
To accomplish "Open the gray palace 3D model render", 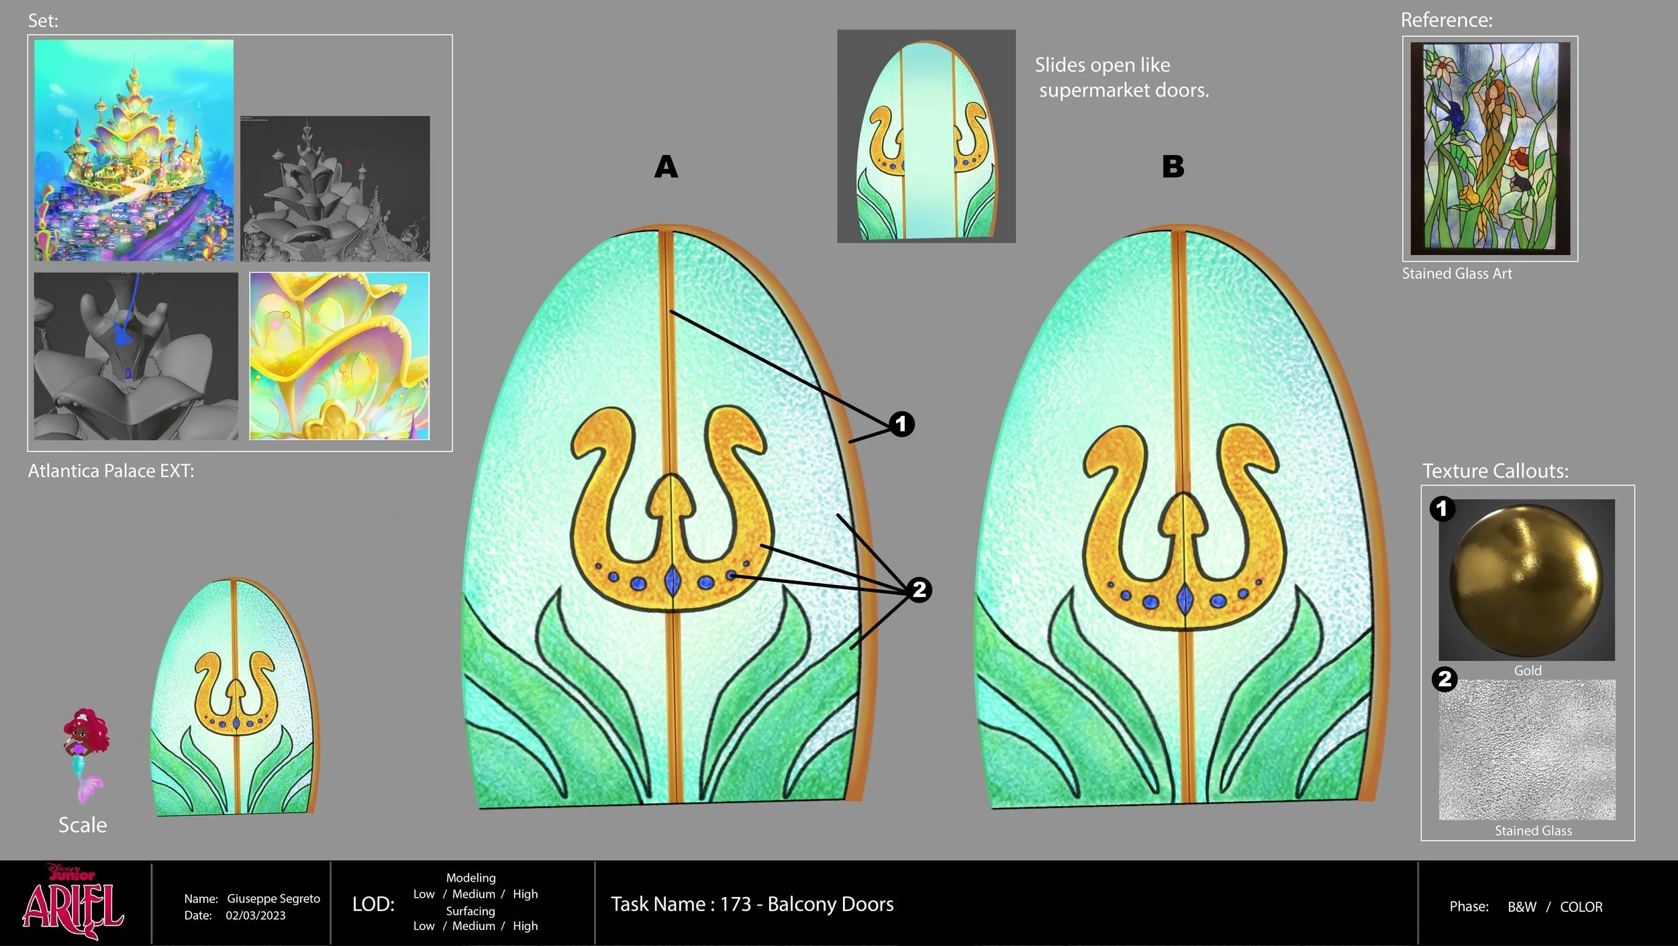I will pyautogui.click(x=335, y=189).
